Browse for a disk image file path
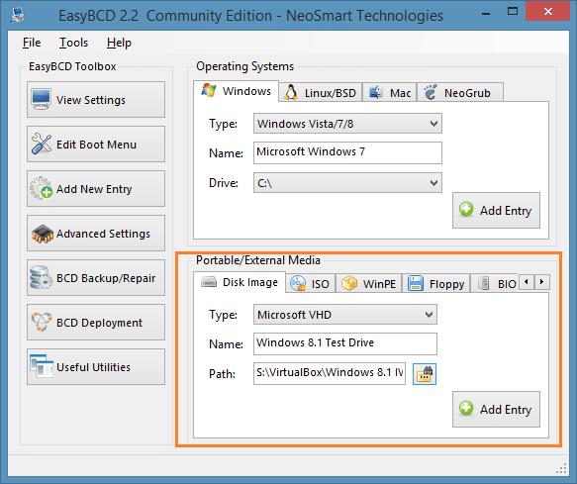 [x=425, y=374]
